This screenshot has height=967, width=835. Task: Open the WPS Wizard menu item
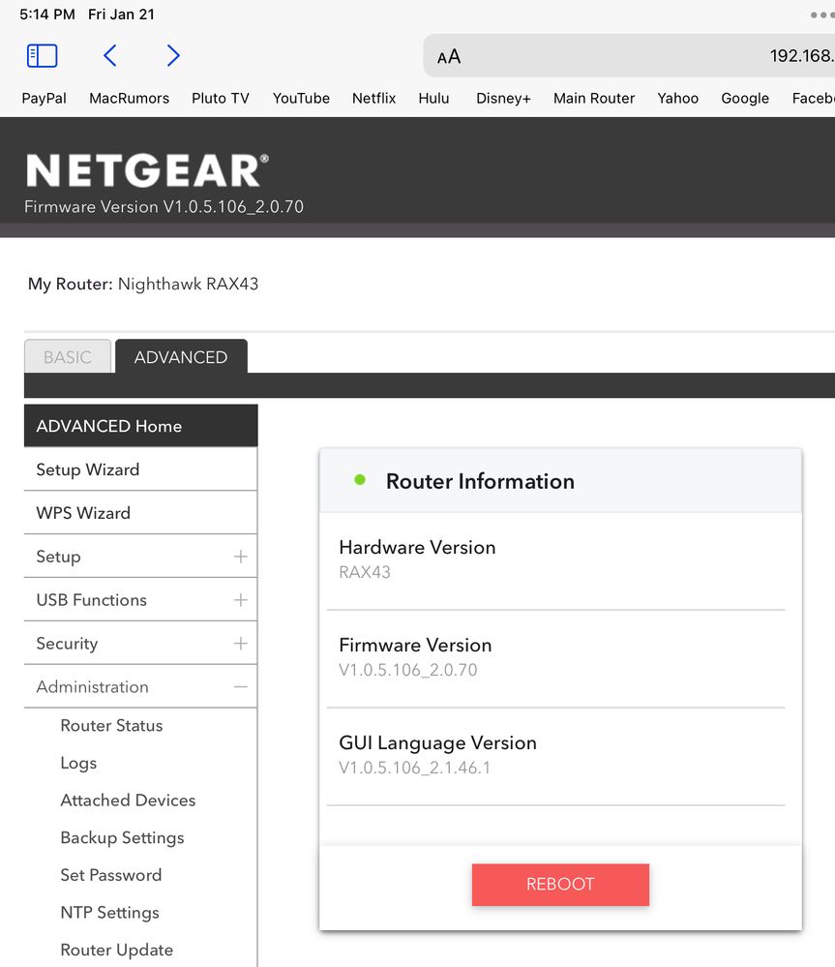coord(140,512)
